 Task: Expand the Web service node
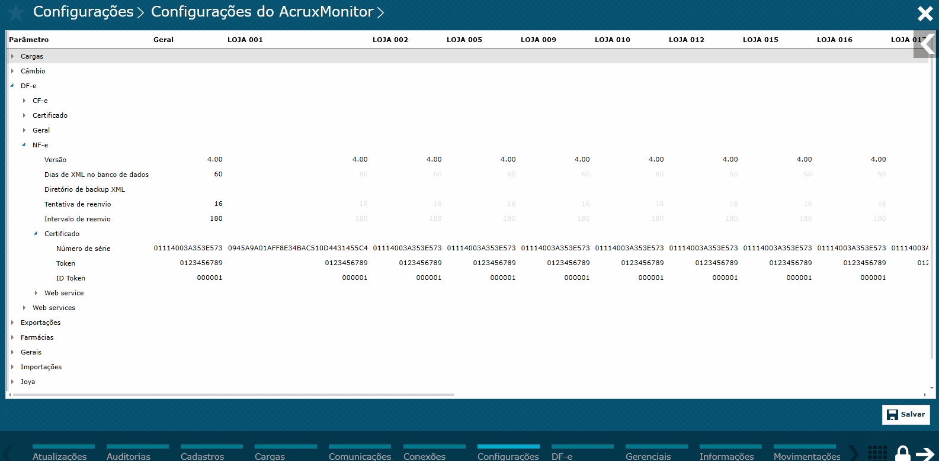pyautogui.click(x=36, y=293)
